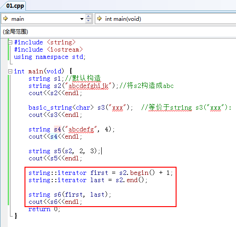Click the closing brace of main

[16, 216]
